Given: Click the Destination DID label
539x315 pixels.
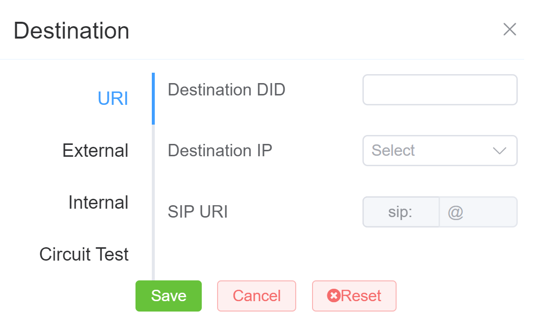Looking at the screenshot, I should pyautogui.click(x=226, y=90).
